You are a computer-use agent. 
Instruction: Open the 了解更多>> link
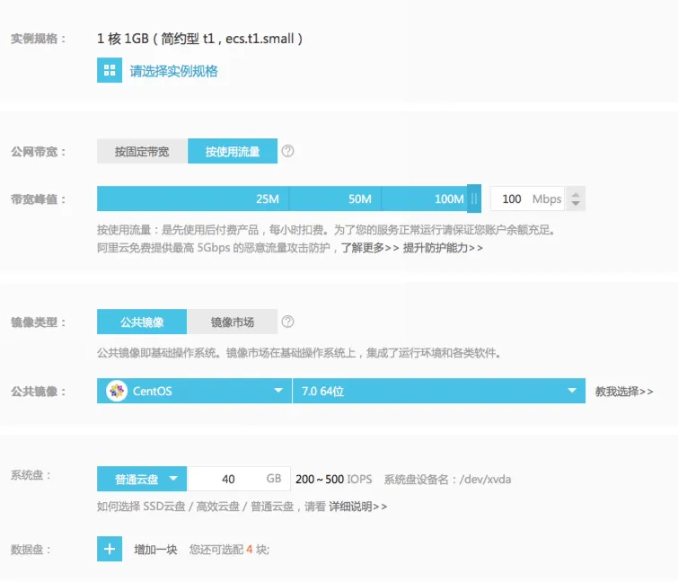pos(370,248)
